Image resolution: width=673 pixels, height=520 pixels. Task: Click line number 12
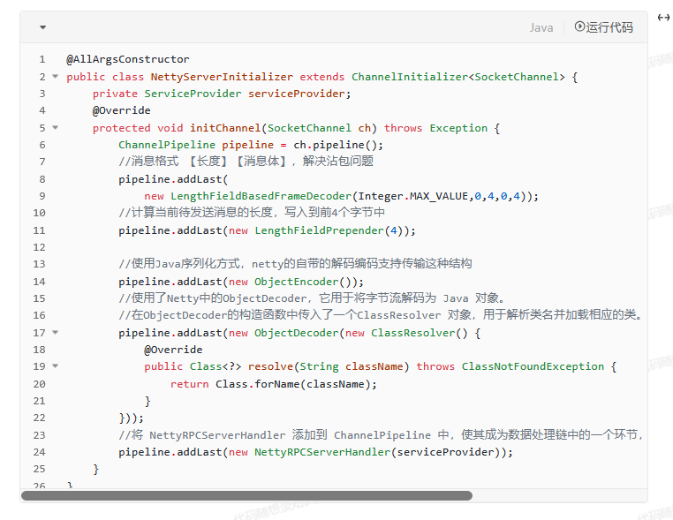39,247
